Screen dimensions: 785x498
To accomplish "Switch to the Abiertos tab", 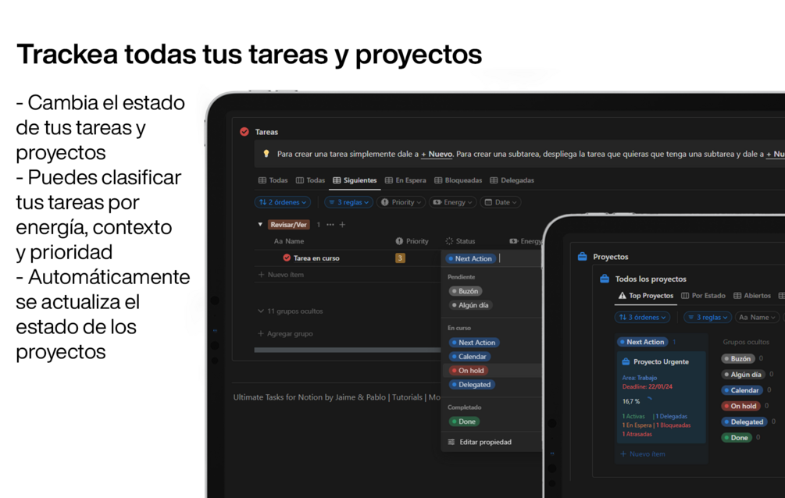I will pos(752,296).
